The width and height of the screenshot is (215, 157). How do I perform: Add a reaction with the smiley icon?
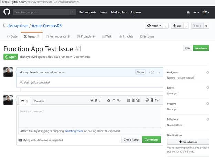(x=152, y=72)
